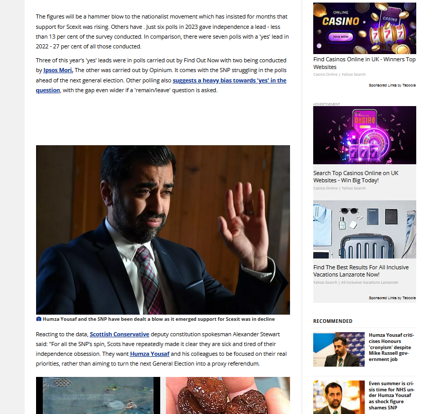Viewport: 425px width, 414px height.
Task: Click the 'RECOMMENDED' section heading
Action: point(333,321)
